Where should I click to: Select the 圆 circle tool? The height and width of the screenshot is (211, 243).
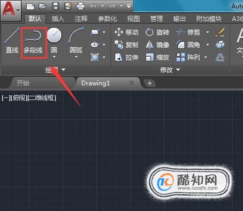click(54, 40)
